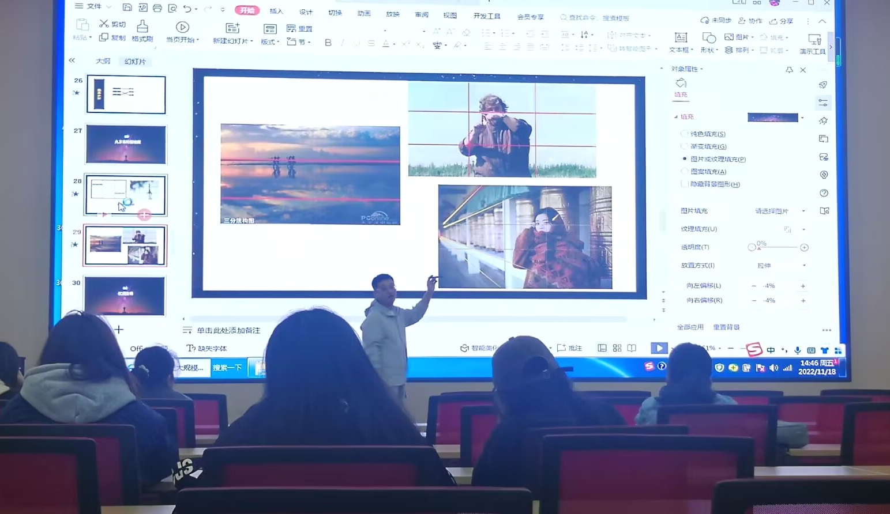Viewport: 890px width, 514px height.
Task: Switch to the Insert (插入) tab
Action: coord(276,11)
